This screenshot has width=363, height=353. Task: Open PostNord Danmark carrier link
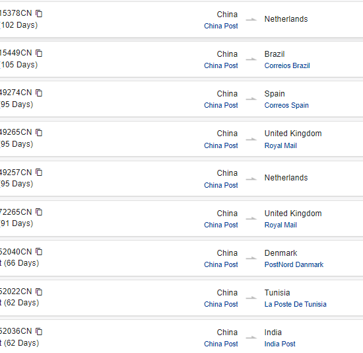click(294, 264)
